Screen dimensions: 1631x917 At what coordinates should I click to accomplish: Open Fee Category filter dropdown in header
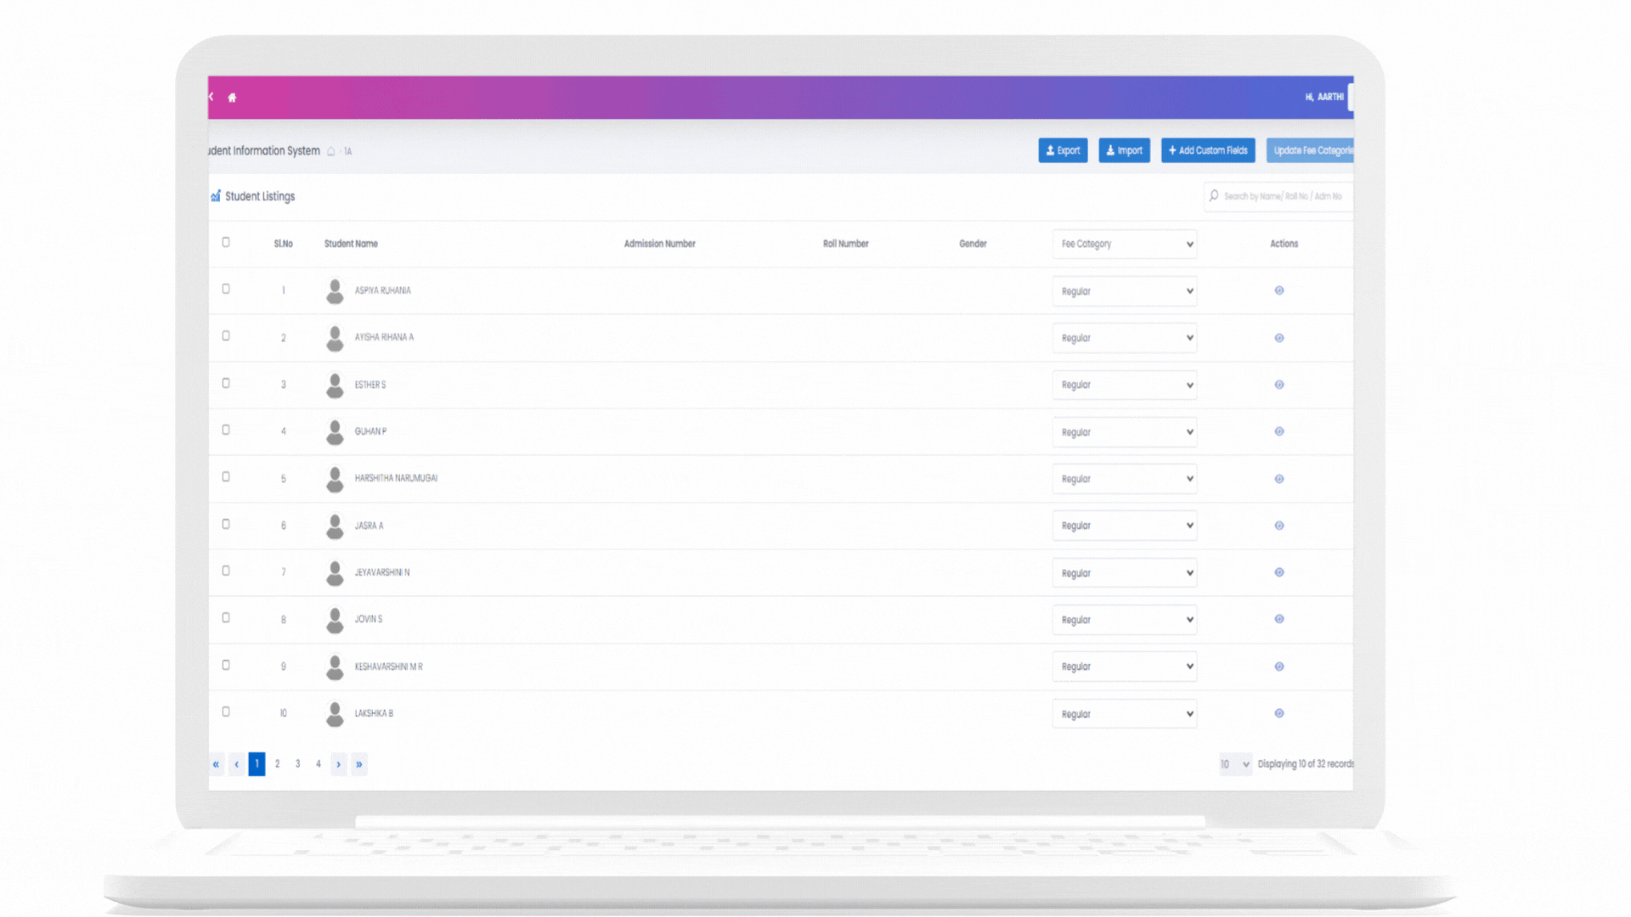[x=1124, y=245]
